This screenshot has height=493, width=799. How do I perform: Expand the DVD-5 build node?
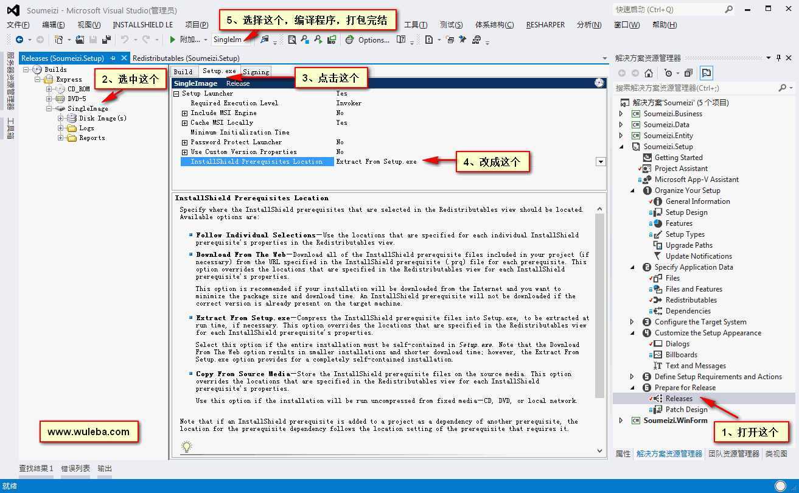tap(49, 99)
